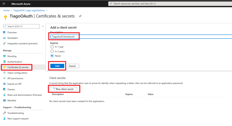Select the 'In 2 years' expiry option

(52, 51)
